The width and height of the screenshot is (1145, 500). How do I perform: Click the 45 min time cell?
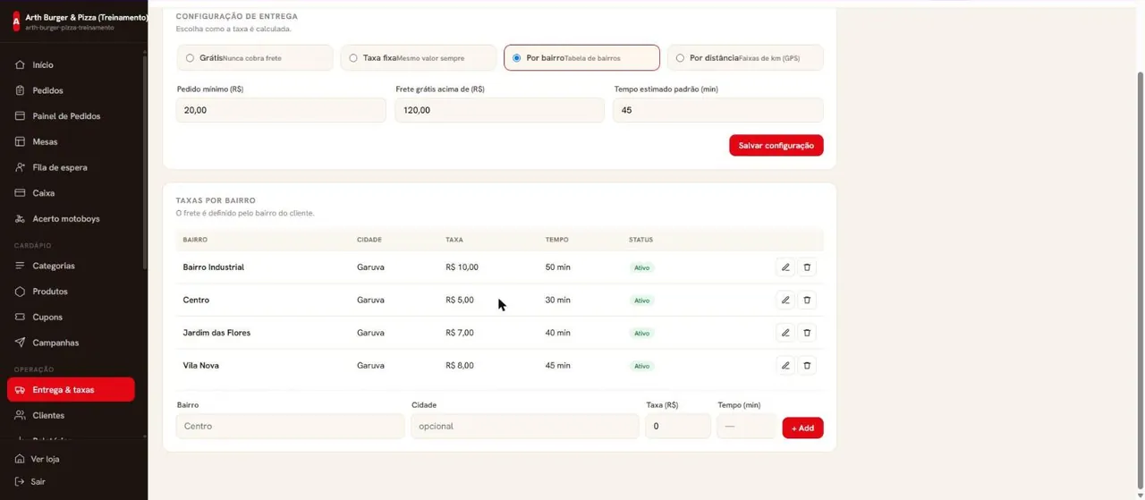557,365
